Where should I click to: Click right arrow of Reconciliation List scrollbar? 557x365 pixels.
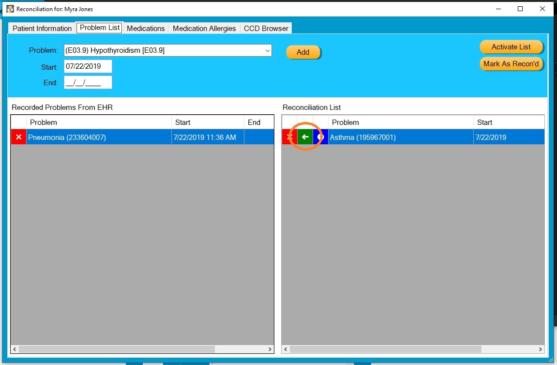(x=540, y=350)
